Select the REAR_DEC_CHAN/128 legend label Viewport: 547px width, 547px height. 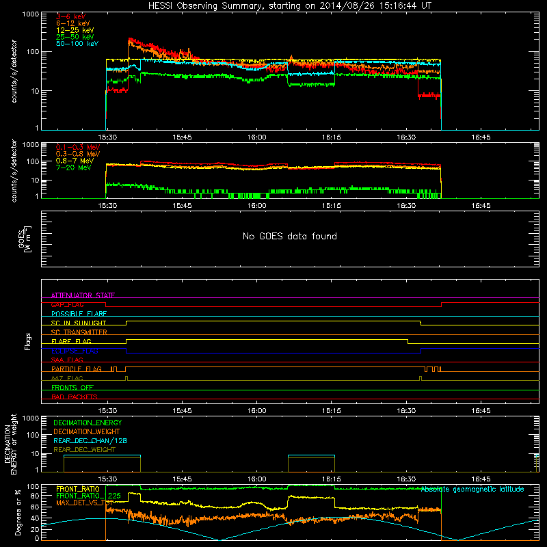[90, 440]
